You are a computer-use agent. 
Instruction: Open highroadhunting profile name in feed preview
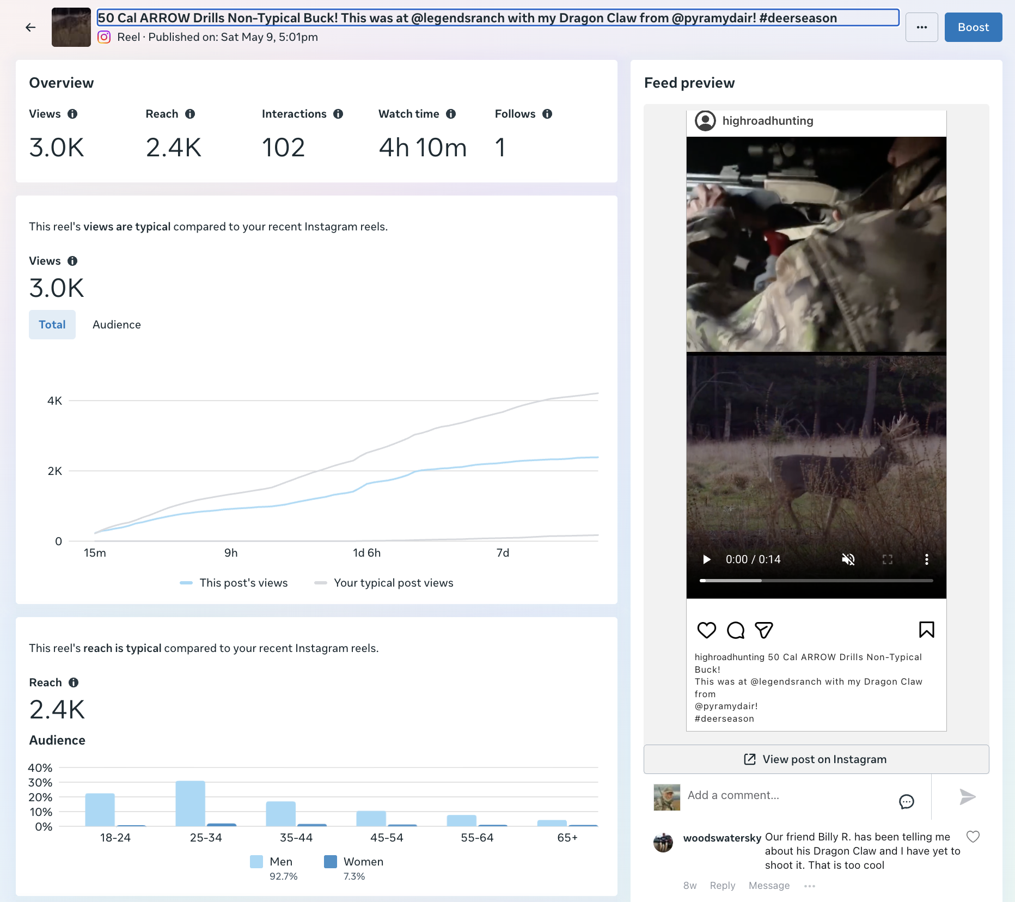click(768, 121)
